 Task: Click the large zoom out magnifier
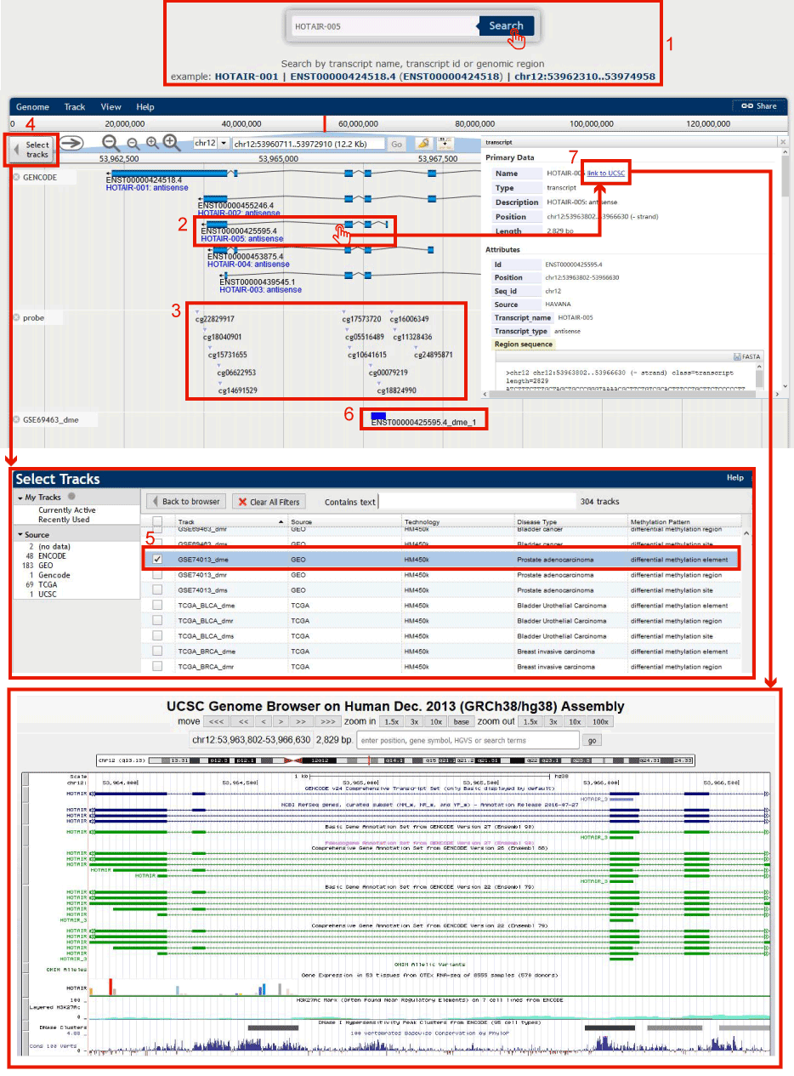(111, 143)
